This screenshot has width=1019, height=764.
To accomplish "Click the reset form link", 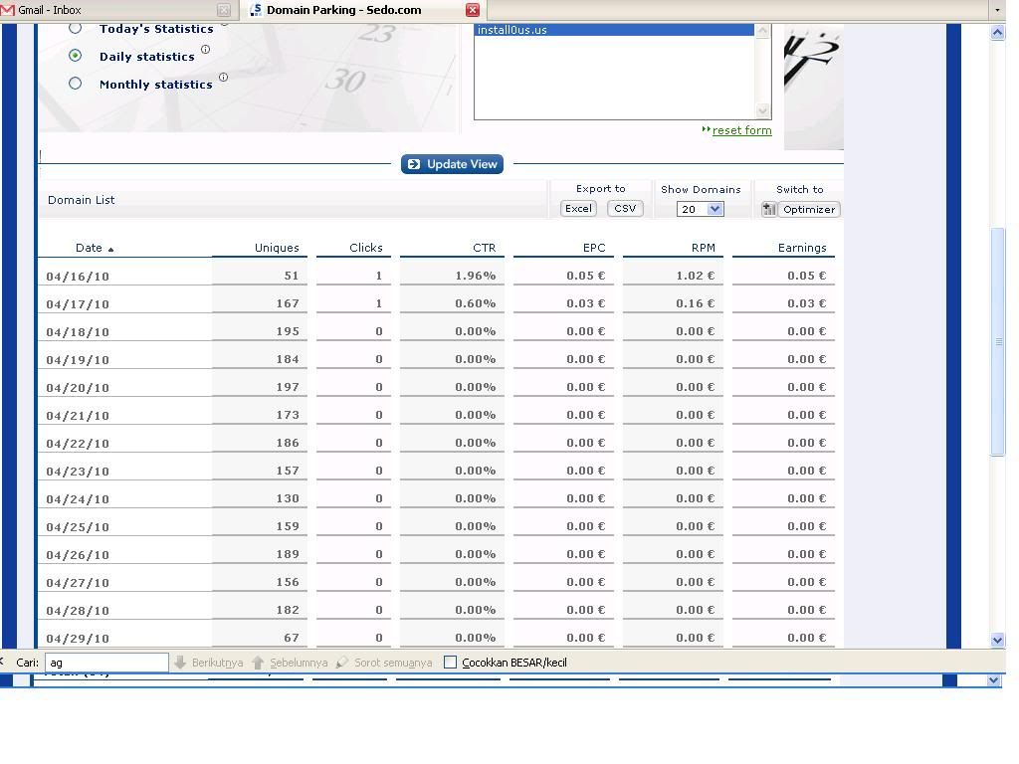I will click(741, 130).
